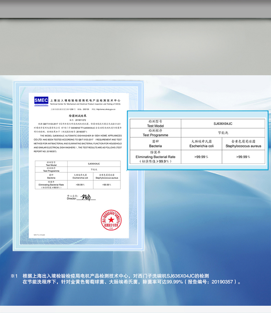This screenshot has width=271, height=313.
Task: Click the footnote line starting 在节能洗程序下
Action: coord(132,282)
